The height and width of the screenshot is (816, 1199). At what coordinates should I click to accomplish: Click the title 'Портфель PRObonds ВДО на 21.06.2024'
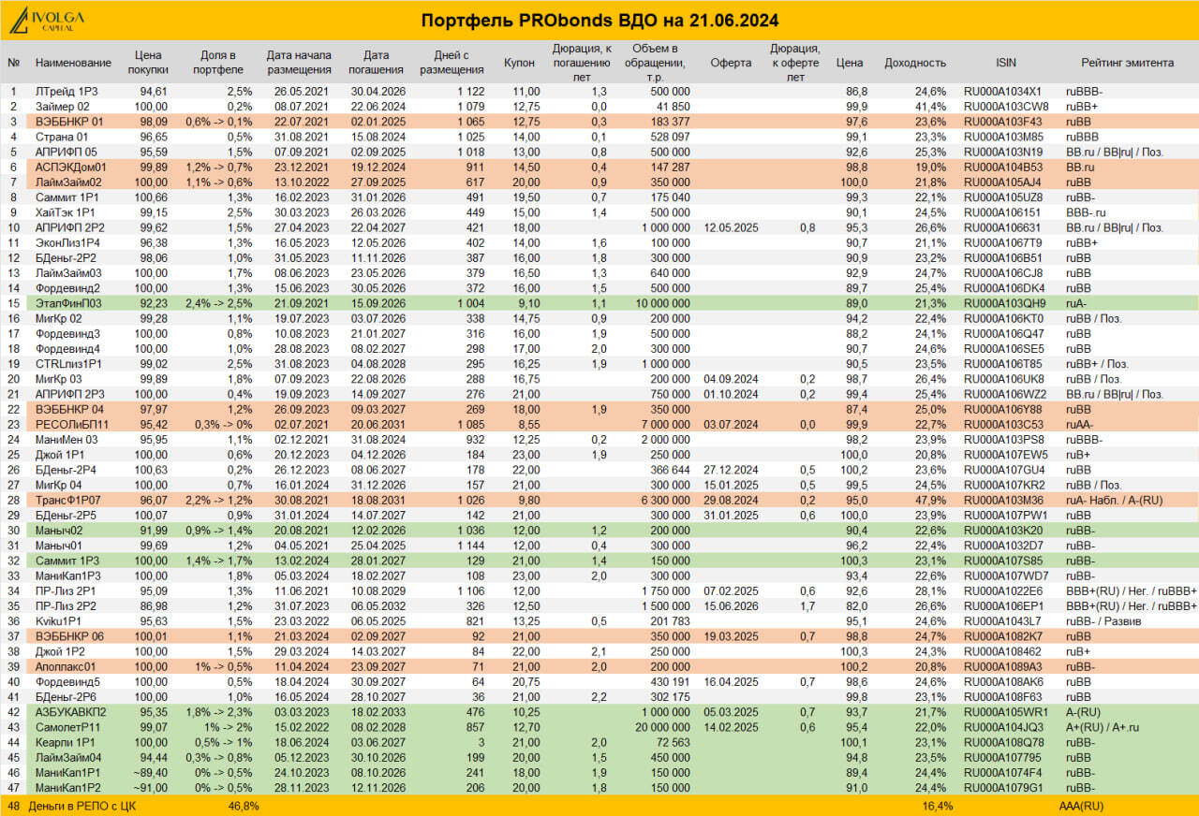point(599,21)
